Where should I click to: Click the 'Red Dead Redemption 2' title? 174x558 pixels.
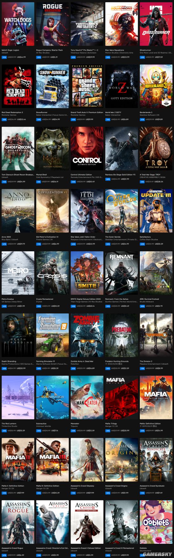[12, 112]
